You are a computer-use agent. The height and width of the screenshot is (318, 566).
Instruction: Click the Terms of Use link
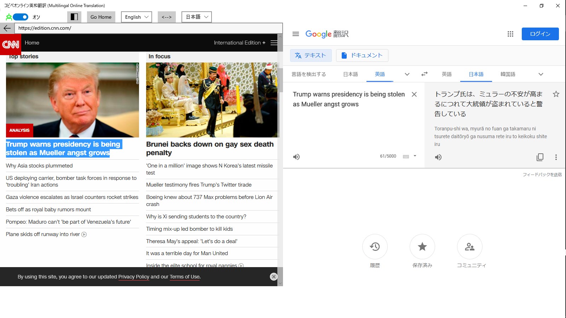185,277
